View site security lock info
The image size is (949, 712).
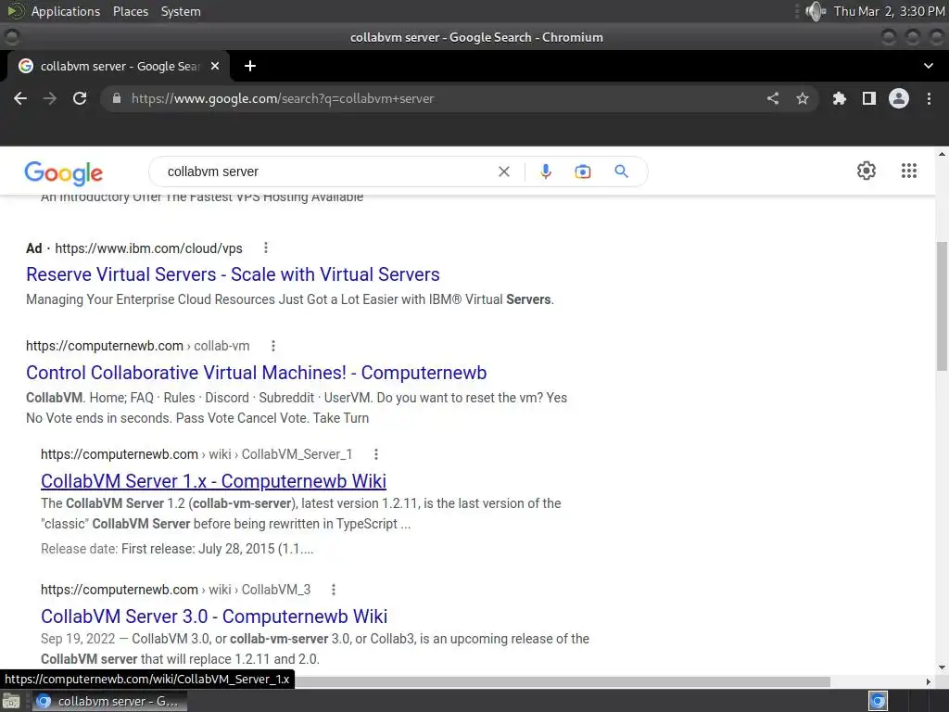(x=117, y=98)
